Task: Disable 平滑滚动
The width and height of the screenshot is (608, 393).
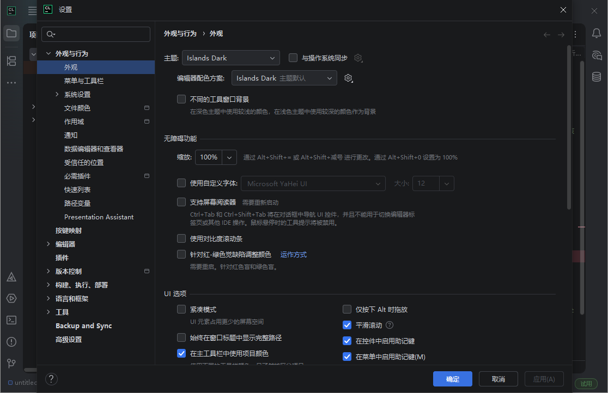Action: [x=347, y=325]
